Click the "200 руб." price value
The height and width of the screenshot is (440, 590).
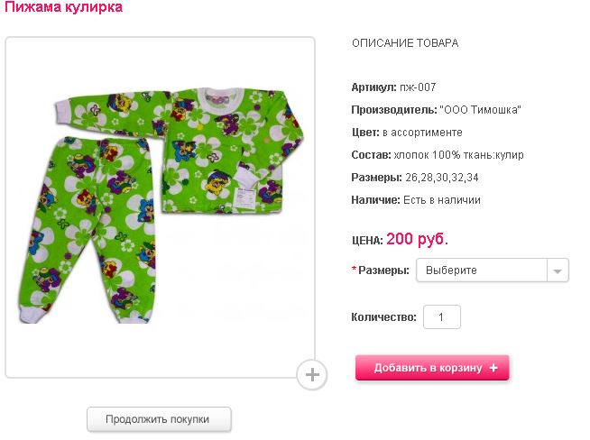click(417, 240)
